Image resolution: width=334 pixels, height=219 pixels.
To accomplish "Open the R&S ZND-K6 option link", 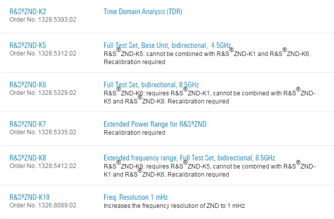I will tap(27, 85).
